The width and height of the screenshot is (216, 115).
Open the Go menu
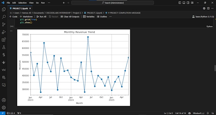coord(37,3)
